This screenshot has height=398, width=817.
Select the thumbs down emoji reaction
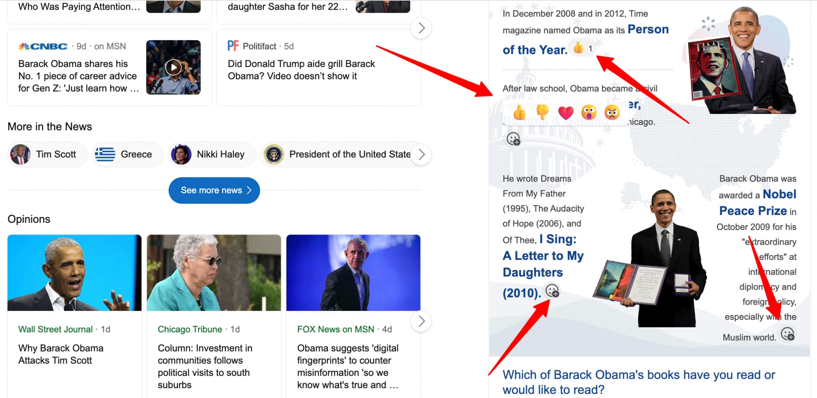[542, 112]
